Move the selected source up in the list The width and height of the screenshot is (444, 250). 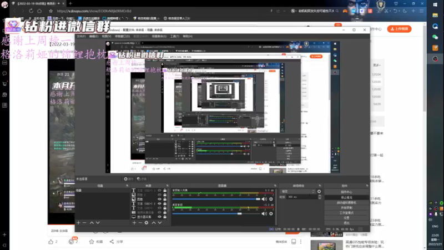[x=154, y=223]
